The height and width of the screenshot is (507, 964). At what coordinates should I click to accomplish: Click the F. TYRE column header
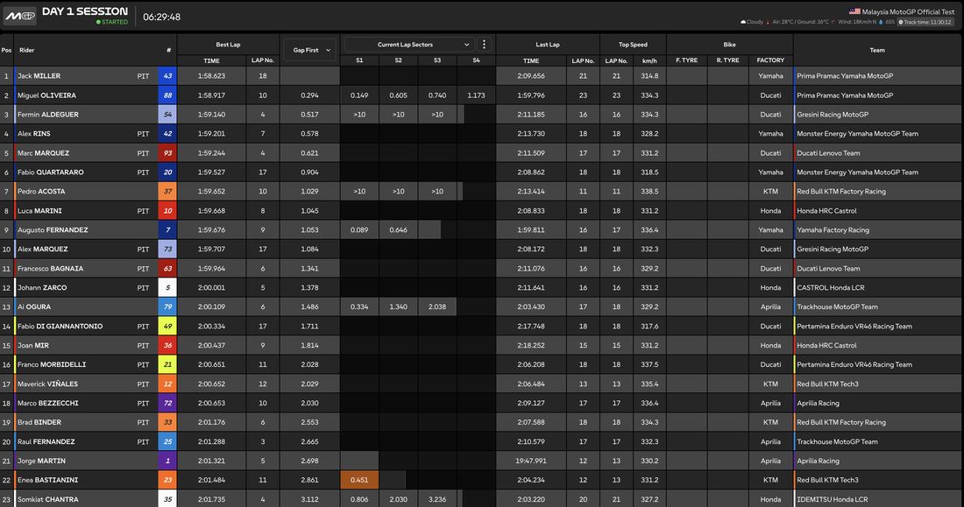[687, 60]
